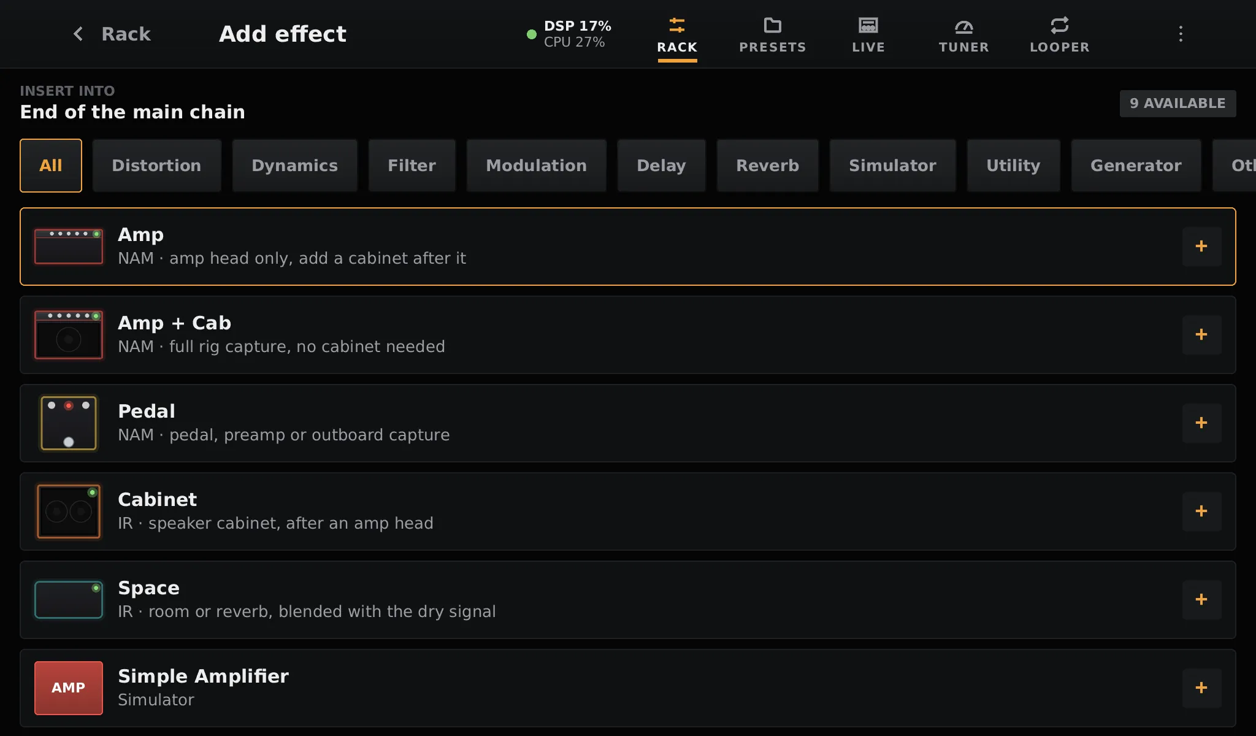Add Simple Amplifier with plus button
The image size is (1256, 736).
click(x=1201, y=688)
